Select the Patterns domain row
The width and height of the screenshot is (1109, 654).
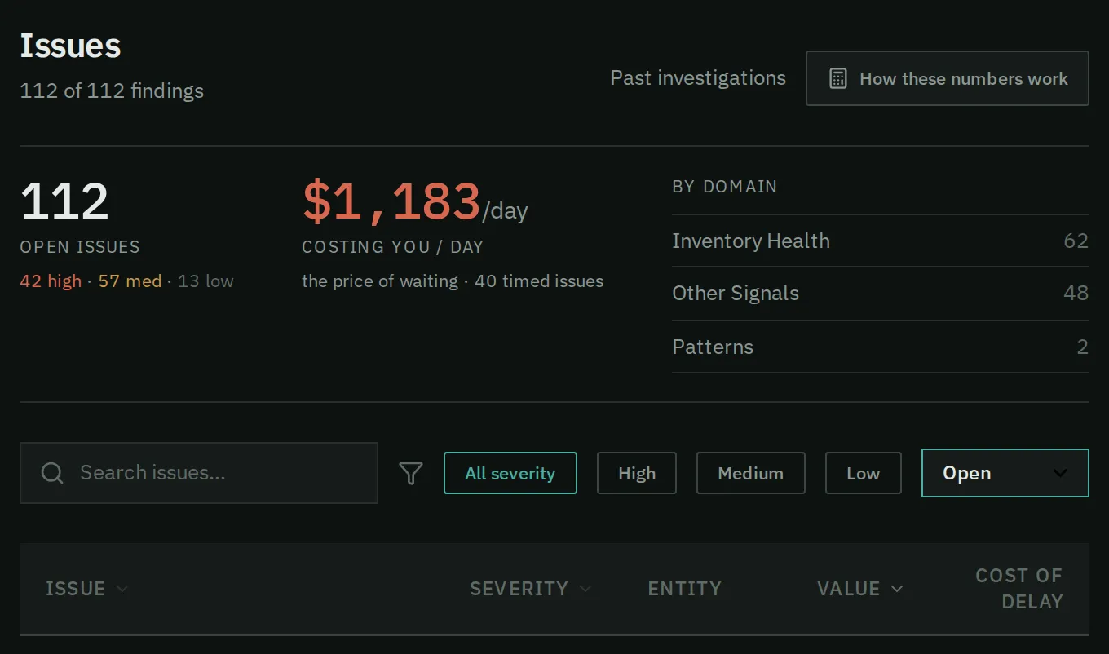click(881, 347)
